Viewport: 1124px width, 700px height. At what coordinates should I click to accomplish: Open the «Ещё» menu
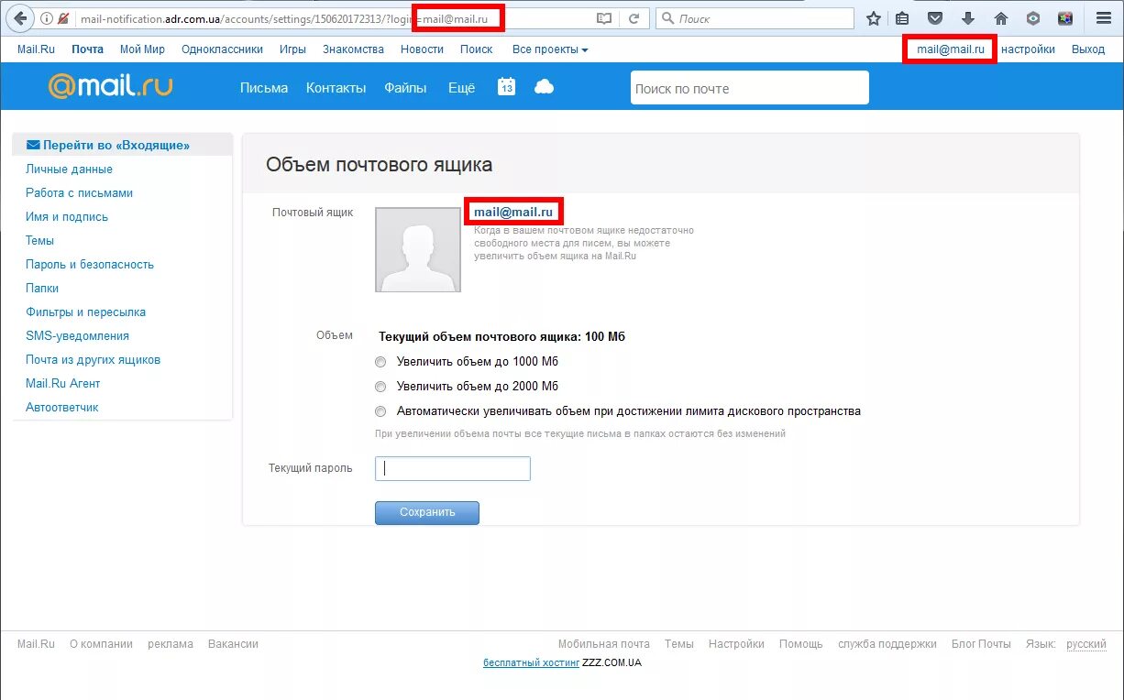coord(461,88)
